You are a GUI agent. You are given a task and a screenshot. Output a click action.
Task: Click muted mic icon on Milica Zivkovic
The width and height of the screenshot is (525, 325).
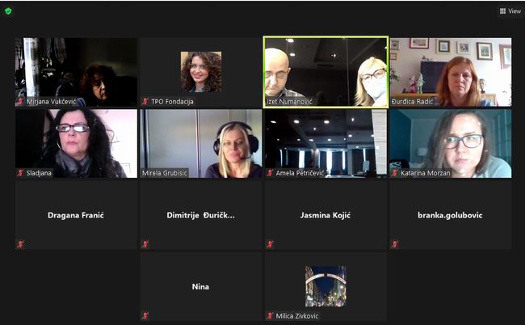[271, 315]
